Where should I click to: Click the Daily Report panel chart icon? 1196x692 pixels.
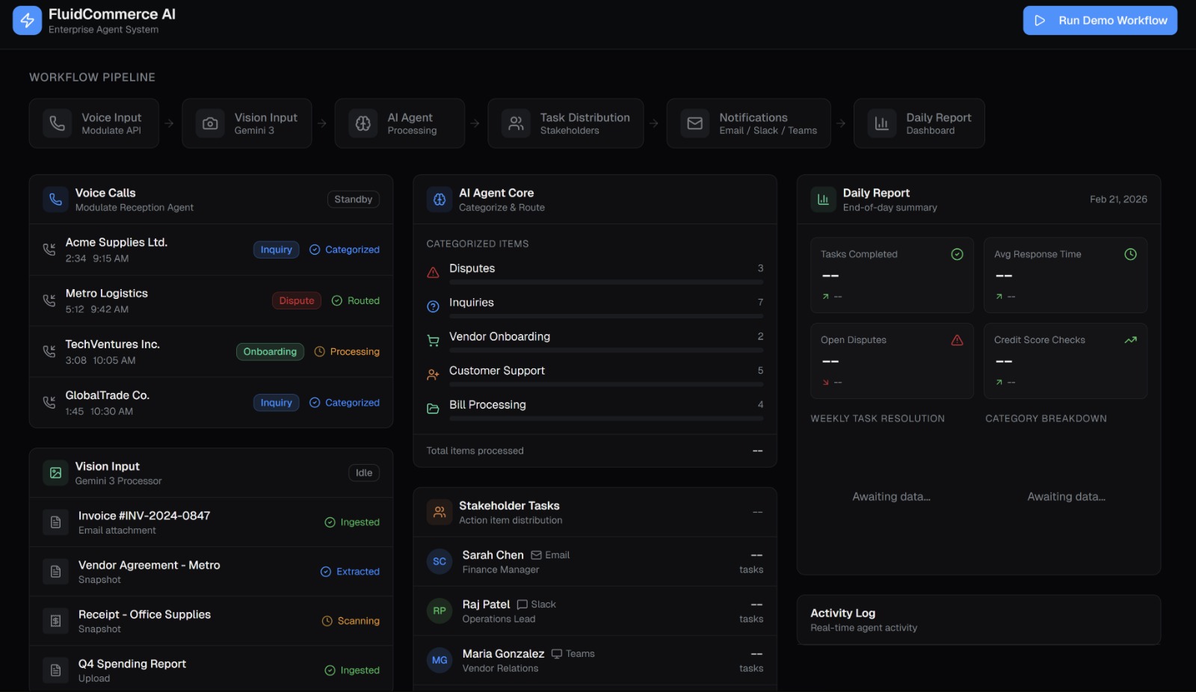[x=823, y=200]
